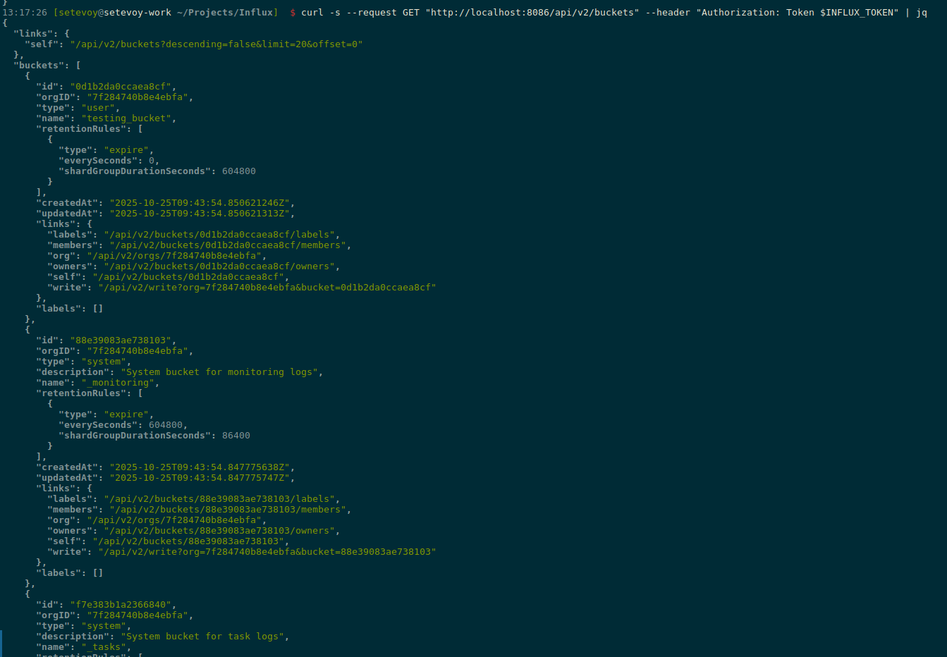The width and height of the screenshot is (947, 657).
Task: Click the shardGroupDurationSeconds value 86400
Action: point(236,436)
